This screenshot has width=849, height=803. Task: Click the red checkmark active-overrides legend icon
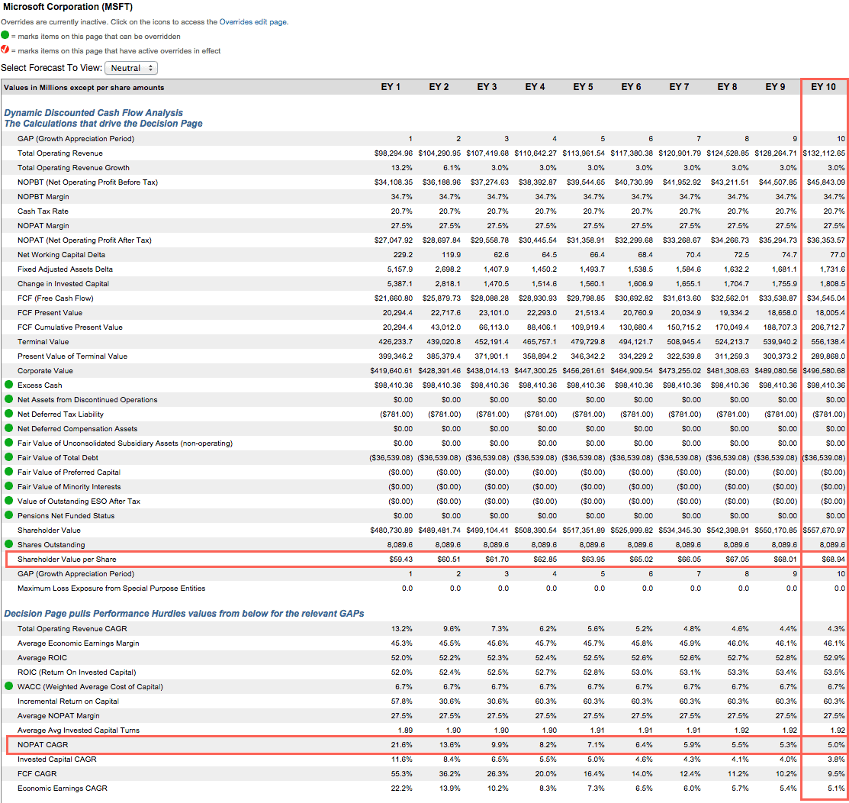[x=5, y=50]
